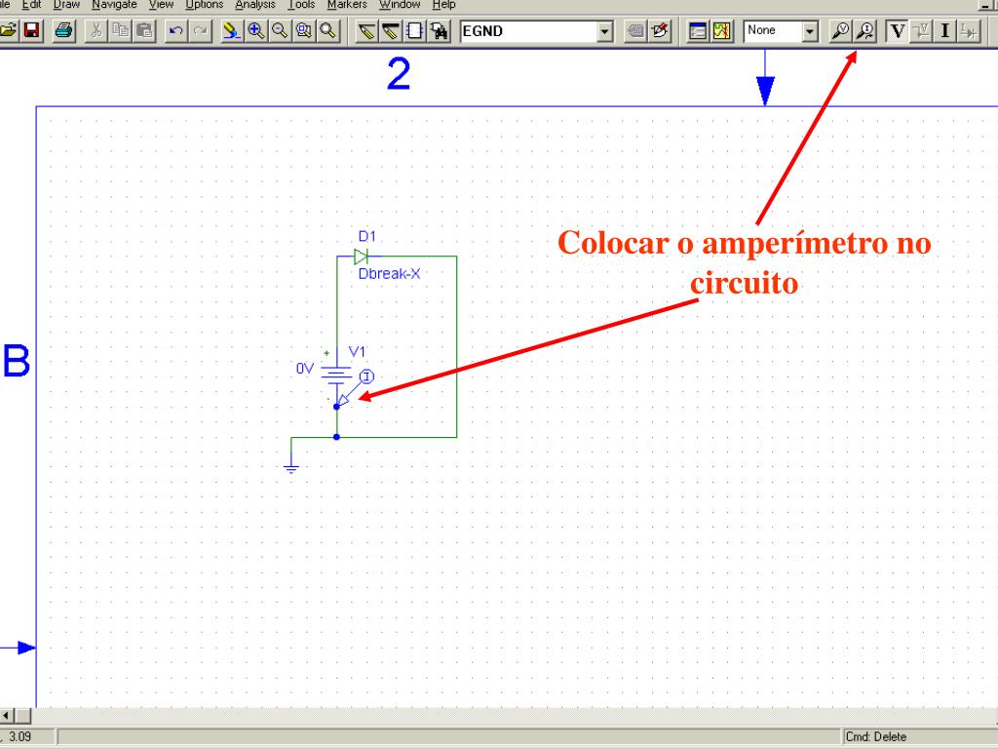Open the View menu
Viewport: 998px width, 749px height.
(161, 5)
